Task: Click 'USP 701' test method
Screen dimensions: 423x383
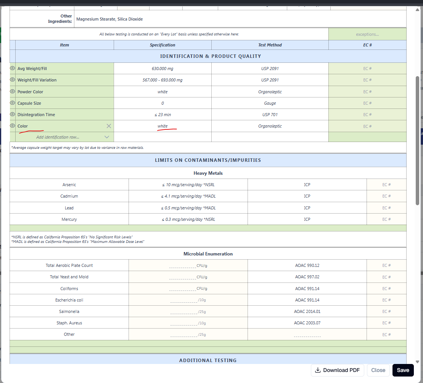Action: point(270,115)
